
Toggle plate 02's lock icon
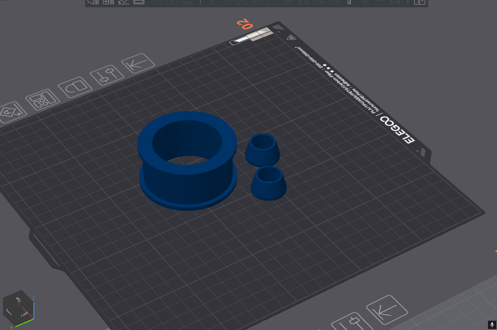75,87
